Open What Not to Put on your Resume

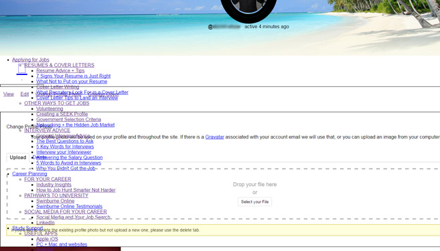72,82
